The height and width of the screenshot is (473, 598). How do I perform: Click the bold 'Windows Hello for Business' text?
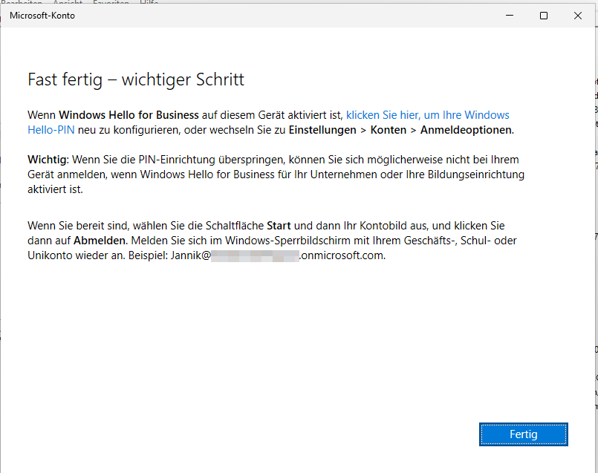tap(129, 115)
